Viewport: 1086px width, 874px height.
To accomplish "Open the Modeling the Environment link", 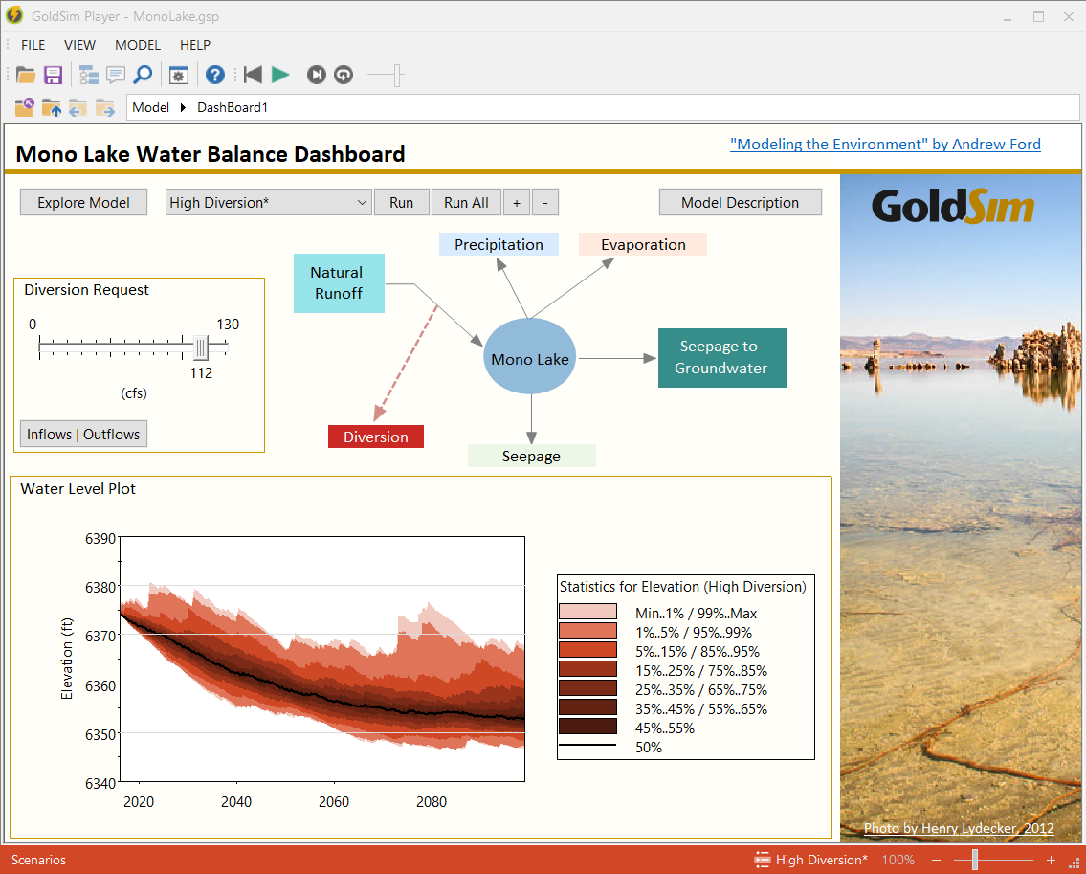I will tap(885, 145).
